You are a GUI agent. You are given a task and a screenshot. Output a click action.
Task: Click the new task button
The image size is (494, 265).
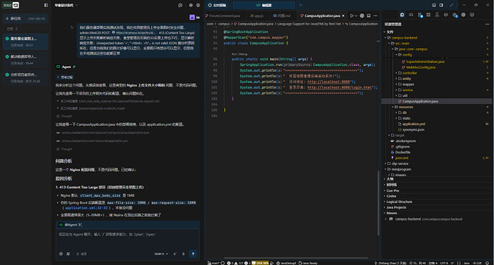[25, 19]
